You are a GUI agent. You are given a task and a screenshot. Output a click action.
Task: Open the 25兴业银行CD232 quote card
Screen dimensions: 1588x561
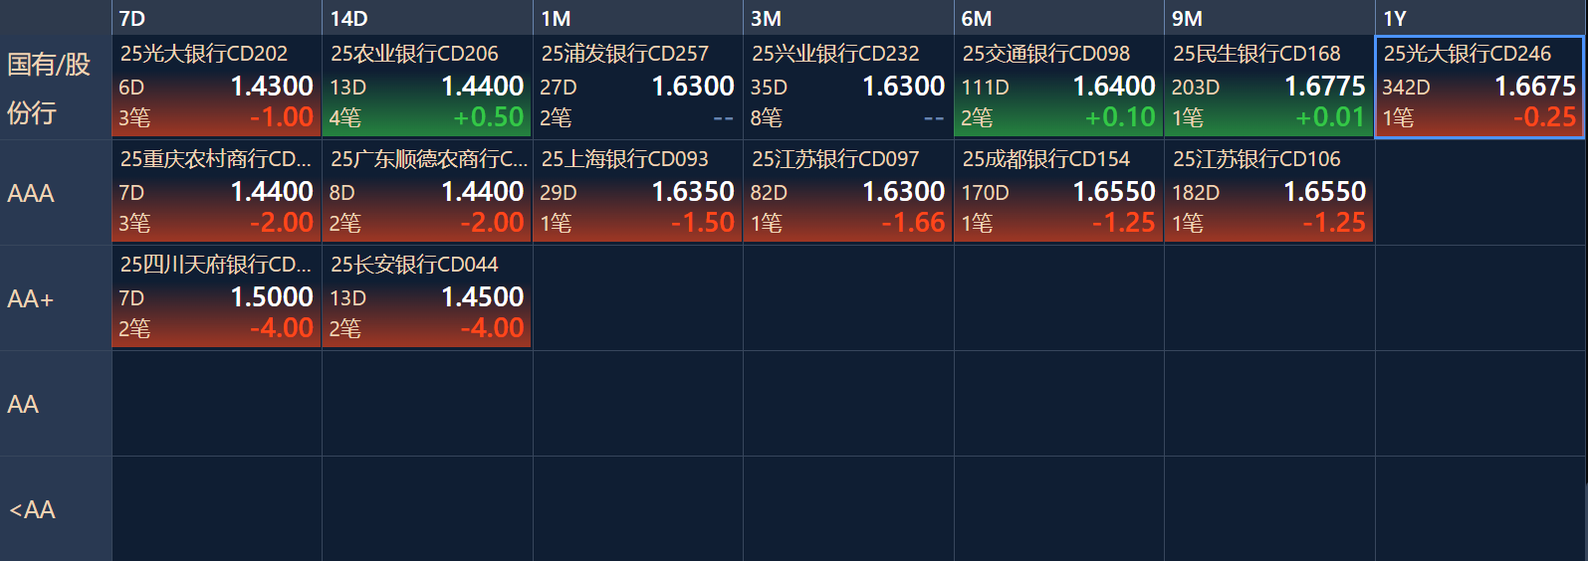(848, 87)
